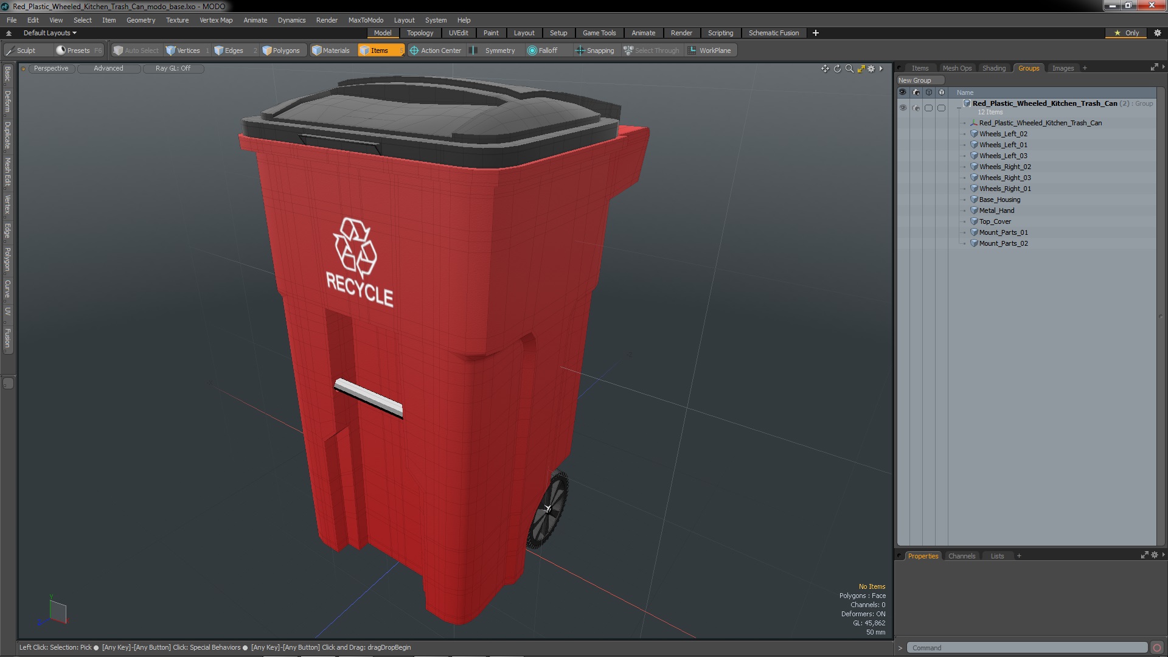Switch to Mesh Ops panel tab

(957, 68)
